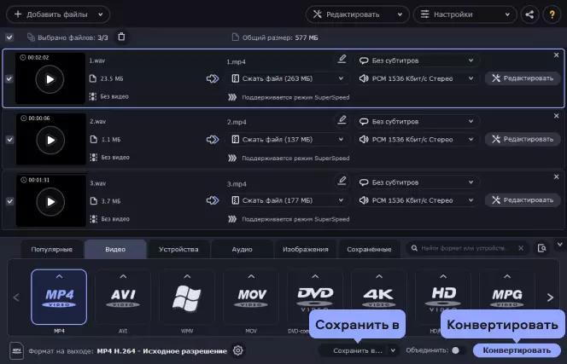Screen dimensions: 567x364
Task: Delete selected files with trash icon
Action: pos(121,37)
